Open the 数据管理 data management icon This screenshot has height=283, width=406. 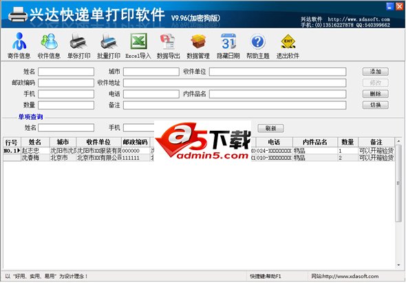point(198,45)
